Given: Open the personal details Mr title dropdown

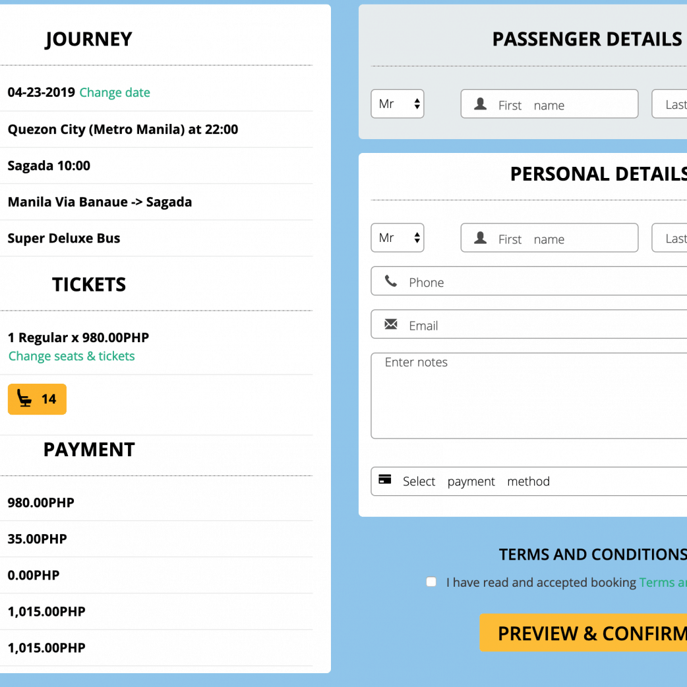Looking at the screenshot, I should click(398, 238).
